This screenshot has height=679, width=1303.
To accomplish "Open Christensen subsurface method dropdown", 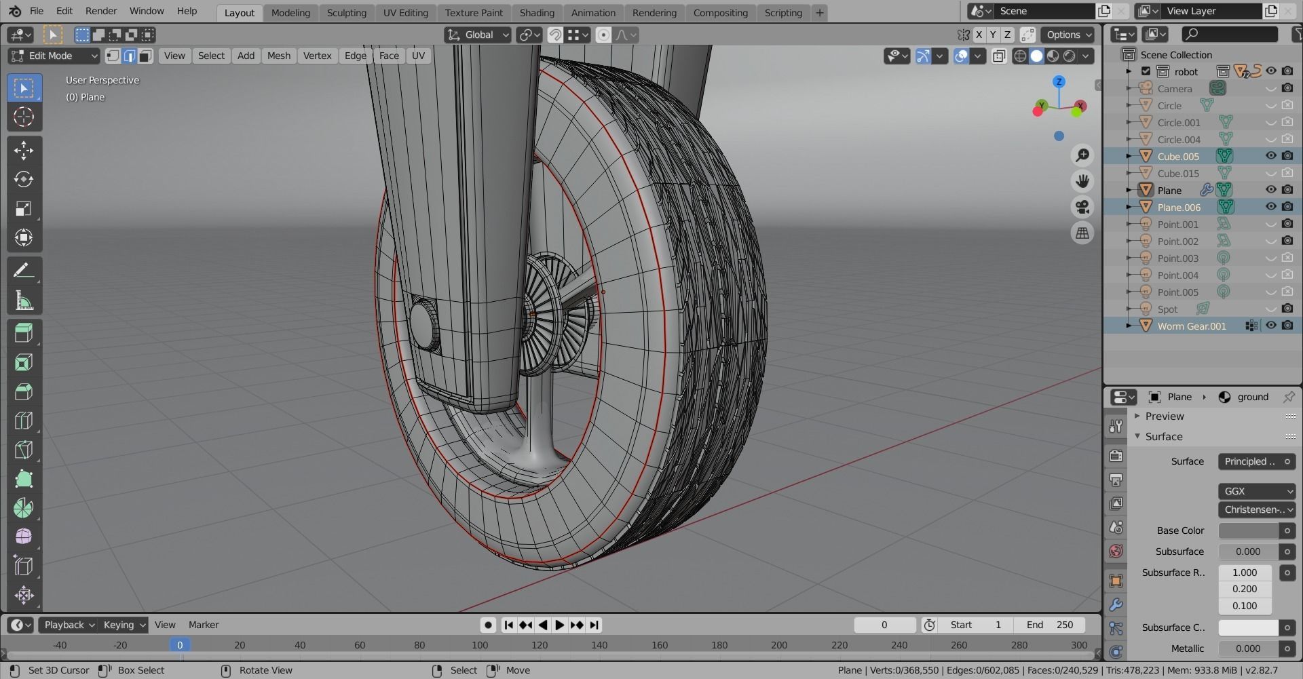I will (x=1257, y=509).
